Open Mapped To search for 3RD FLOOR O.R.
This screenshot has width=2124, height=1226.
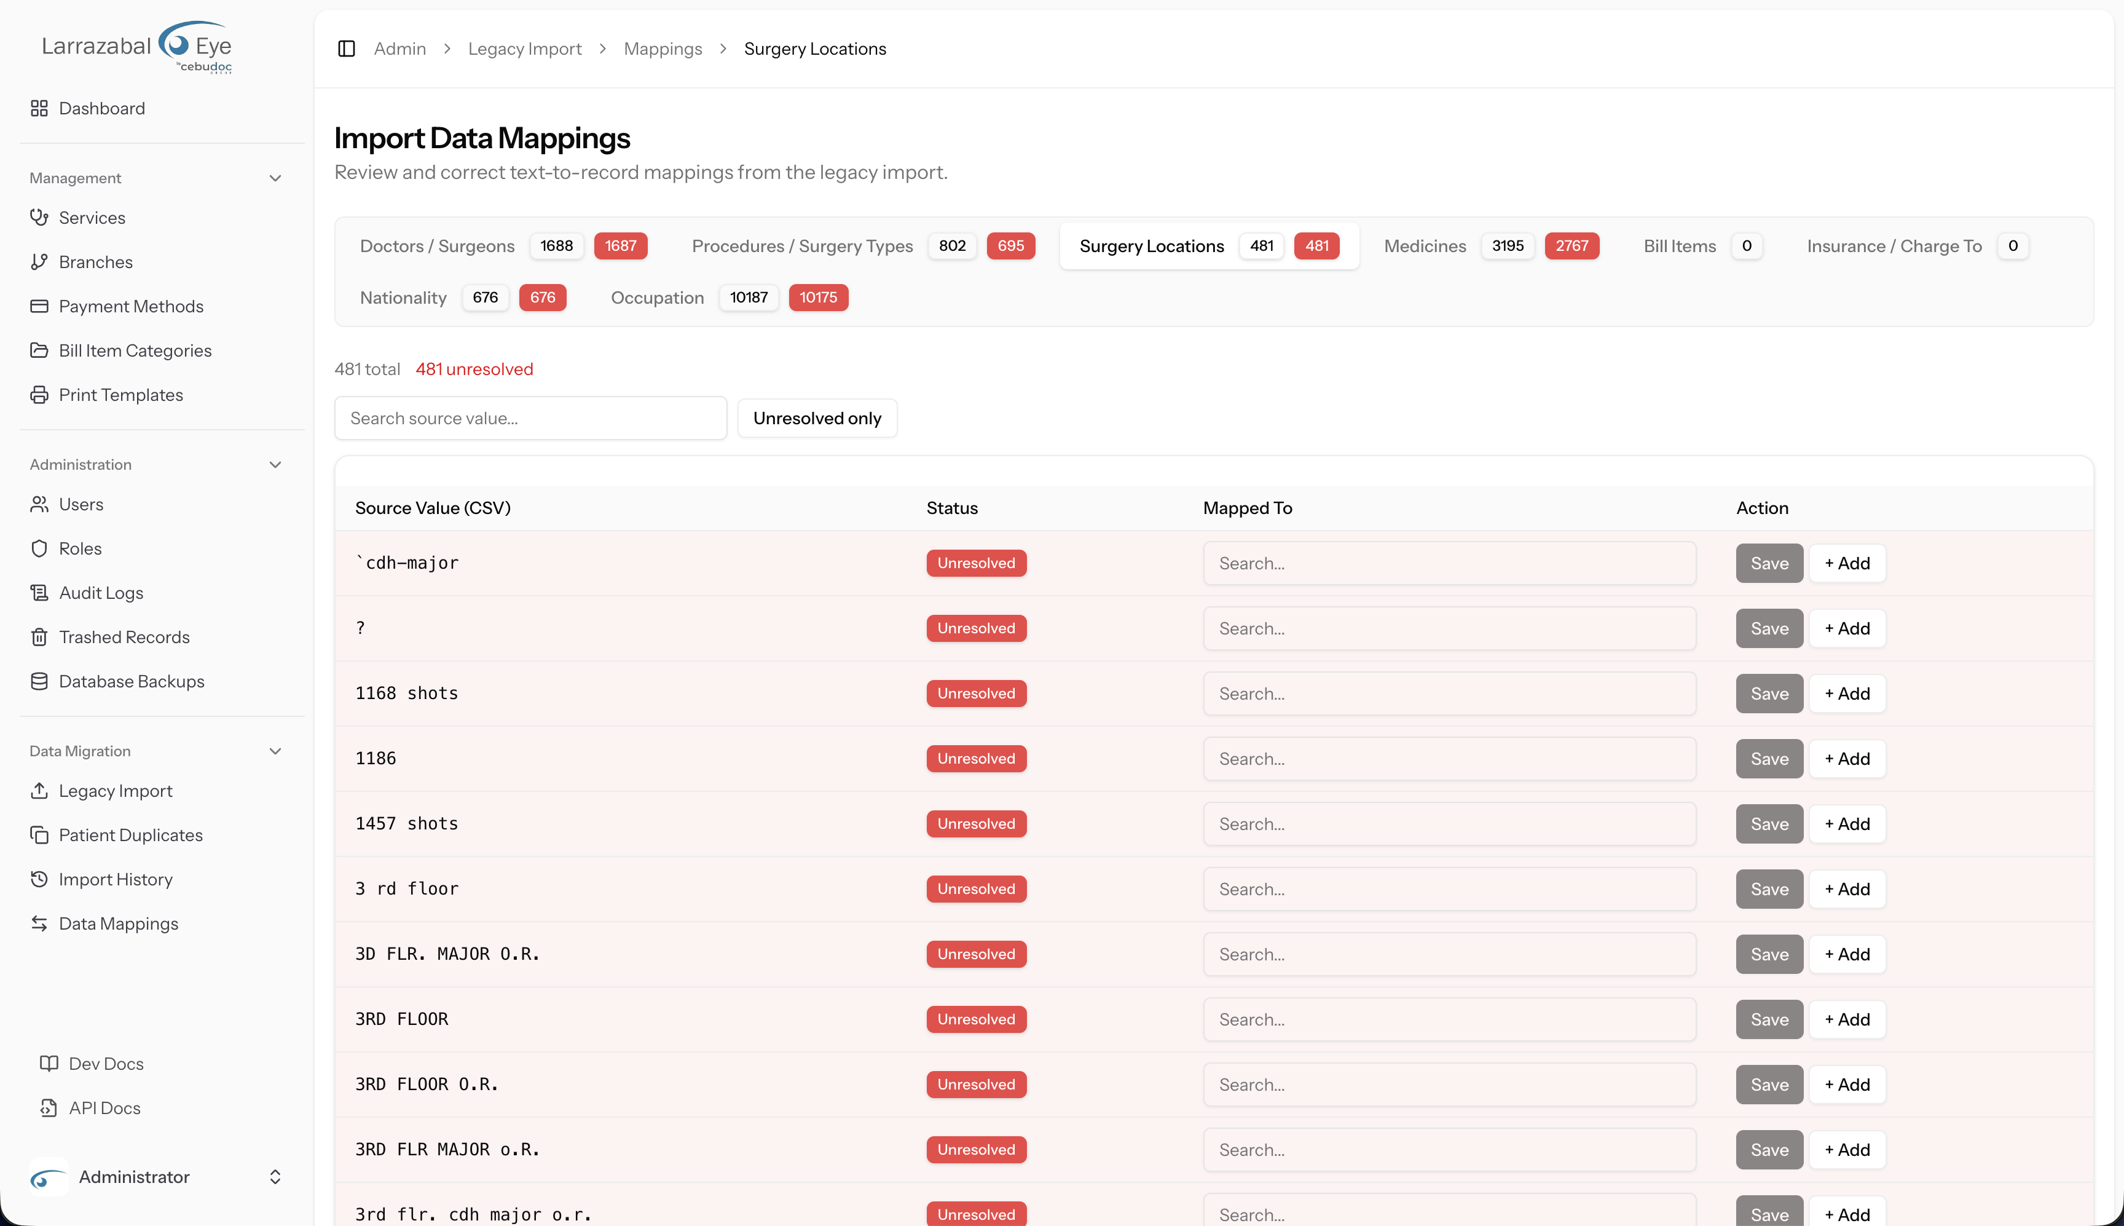coord(1449,1085)
